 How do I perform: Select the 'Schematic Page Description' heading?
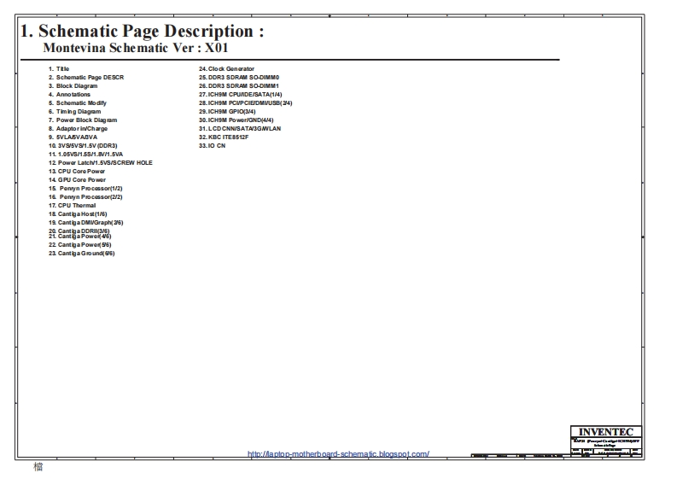(x=142, y=31)
